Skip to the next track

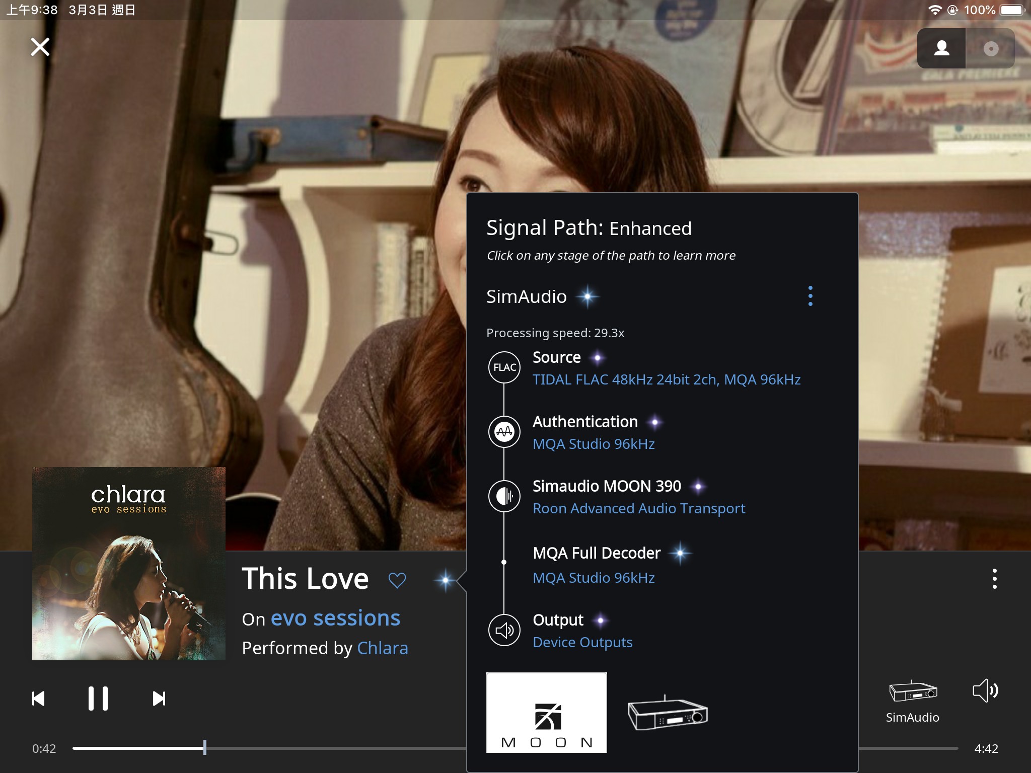click(159, 699)
